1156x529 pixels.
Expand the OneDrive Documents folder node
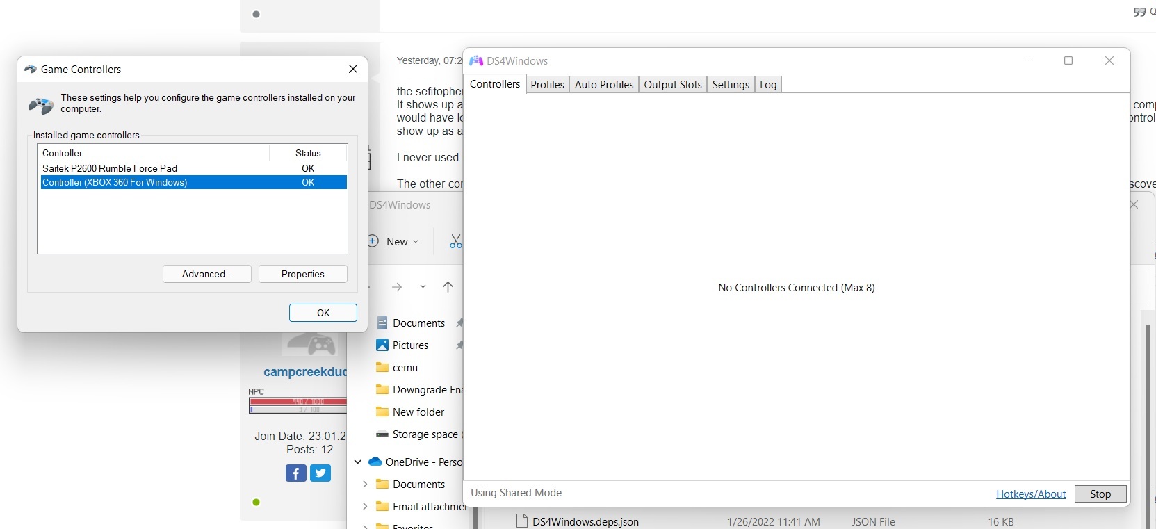pos(365,485)
